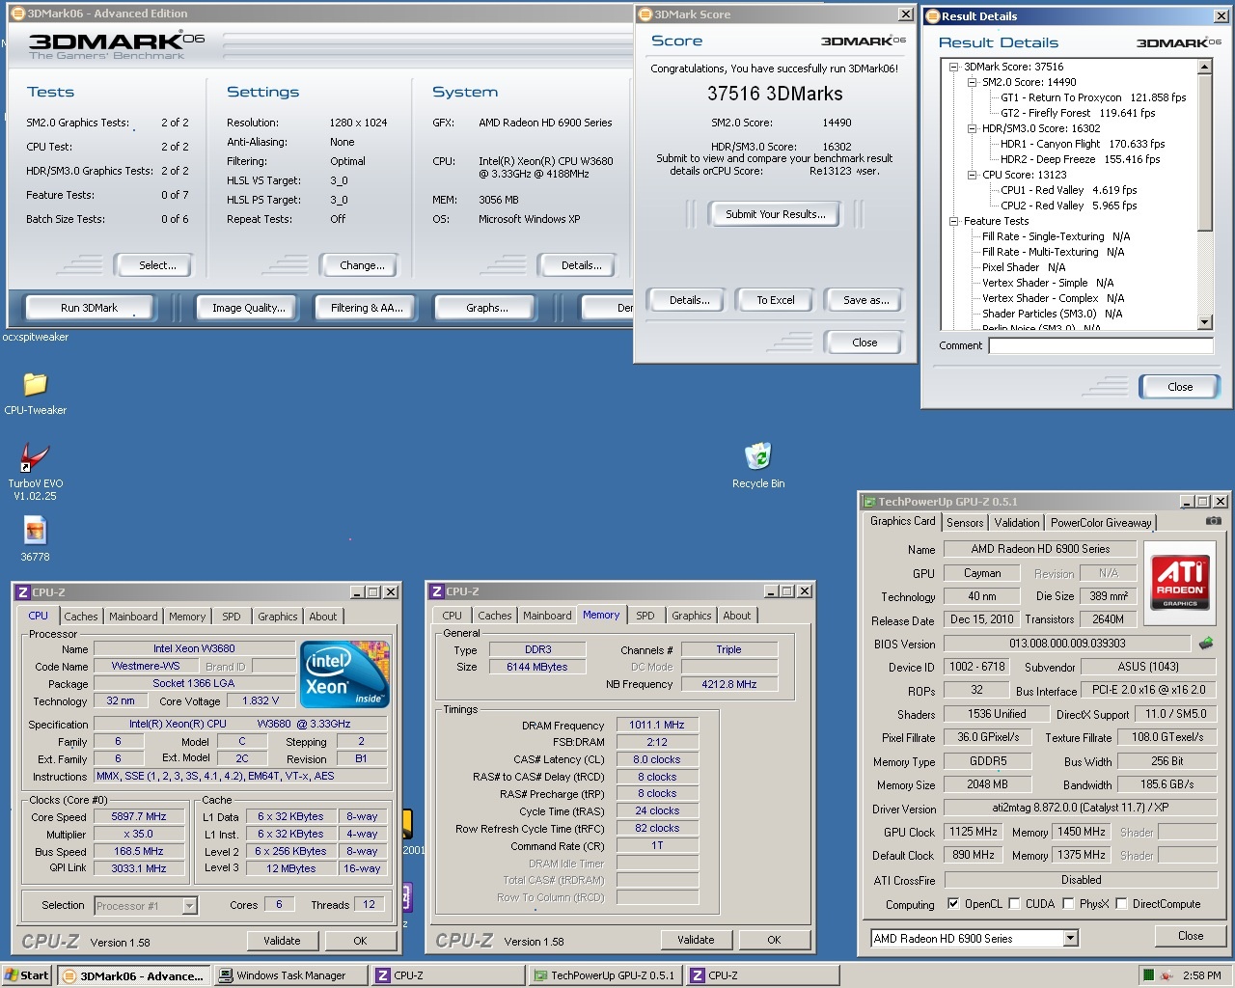Viewport: 1235px width, 988px height.
Task: Click the Result Details scrollbar up arrow
Action: click(x=1204, y=67)
